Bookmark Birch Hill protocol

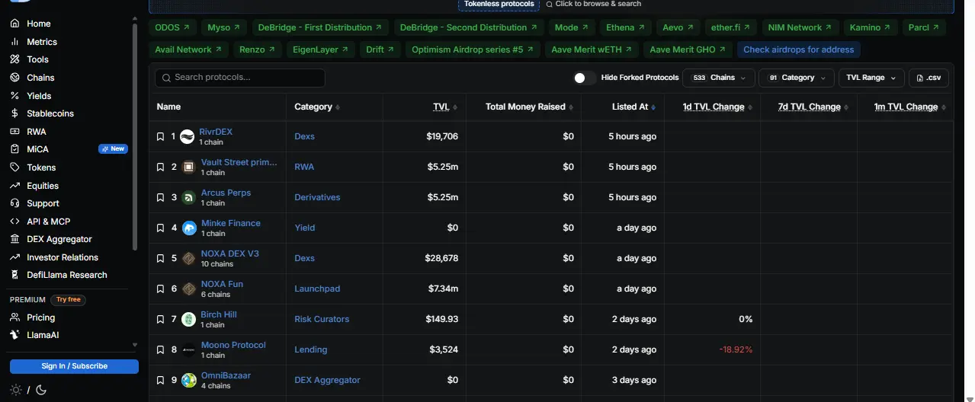click(160, 319)
